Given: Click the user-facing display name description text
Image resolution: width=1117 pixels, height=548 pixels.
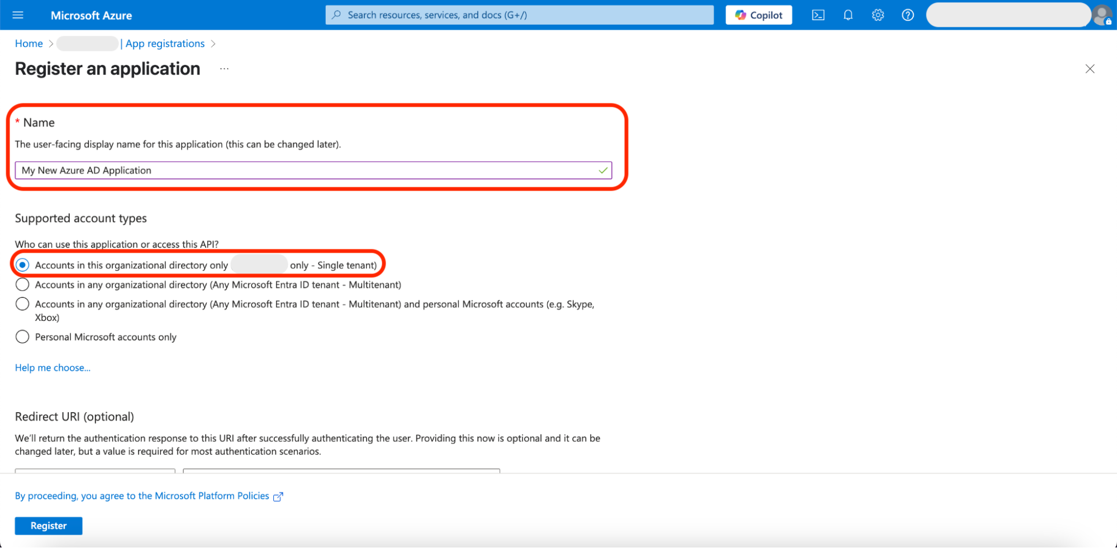Looking at the screenshot, I should pyautogui.click(x=178, y=144).
